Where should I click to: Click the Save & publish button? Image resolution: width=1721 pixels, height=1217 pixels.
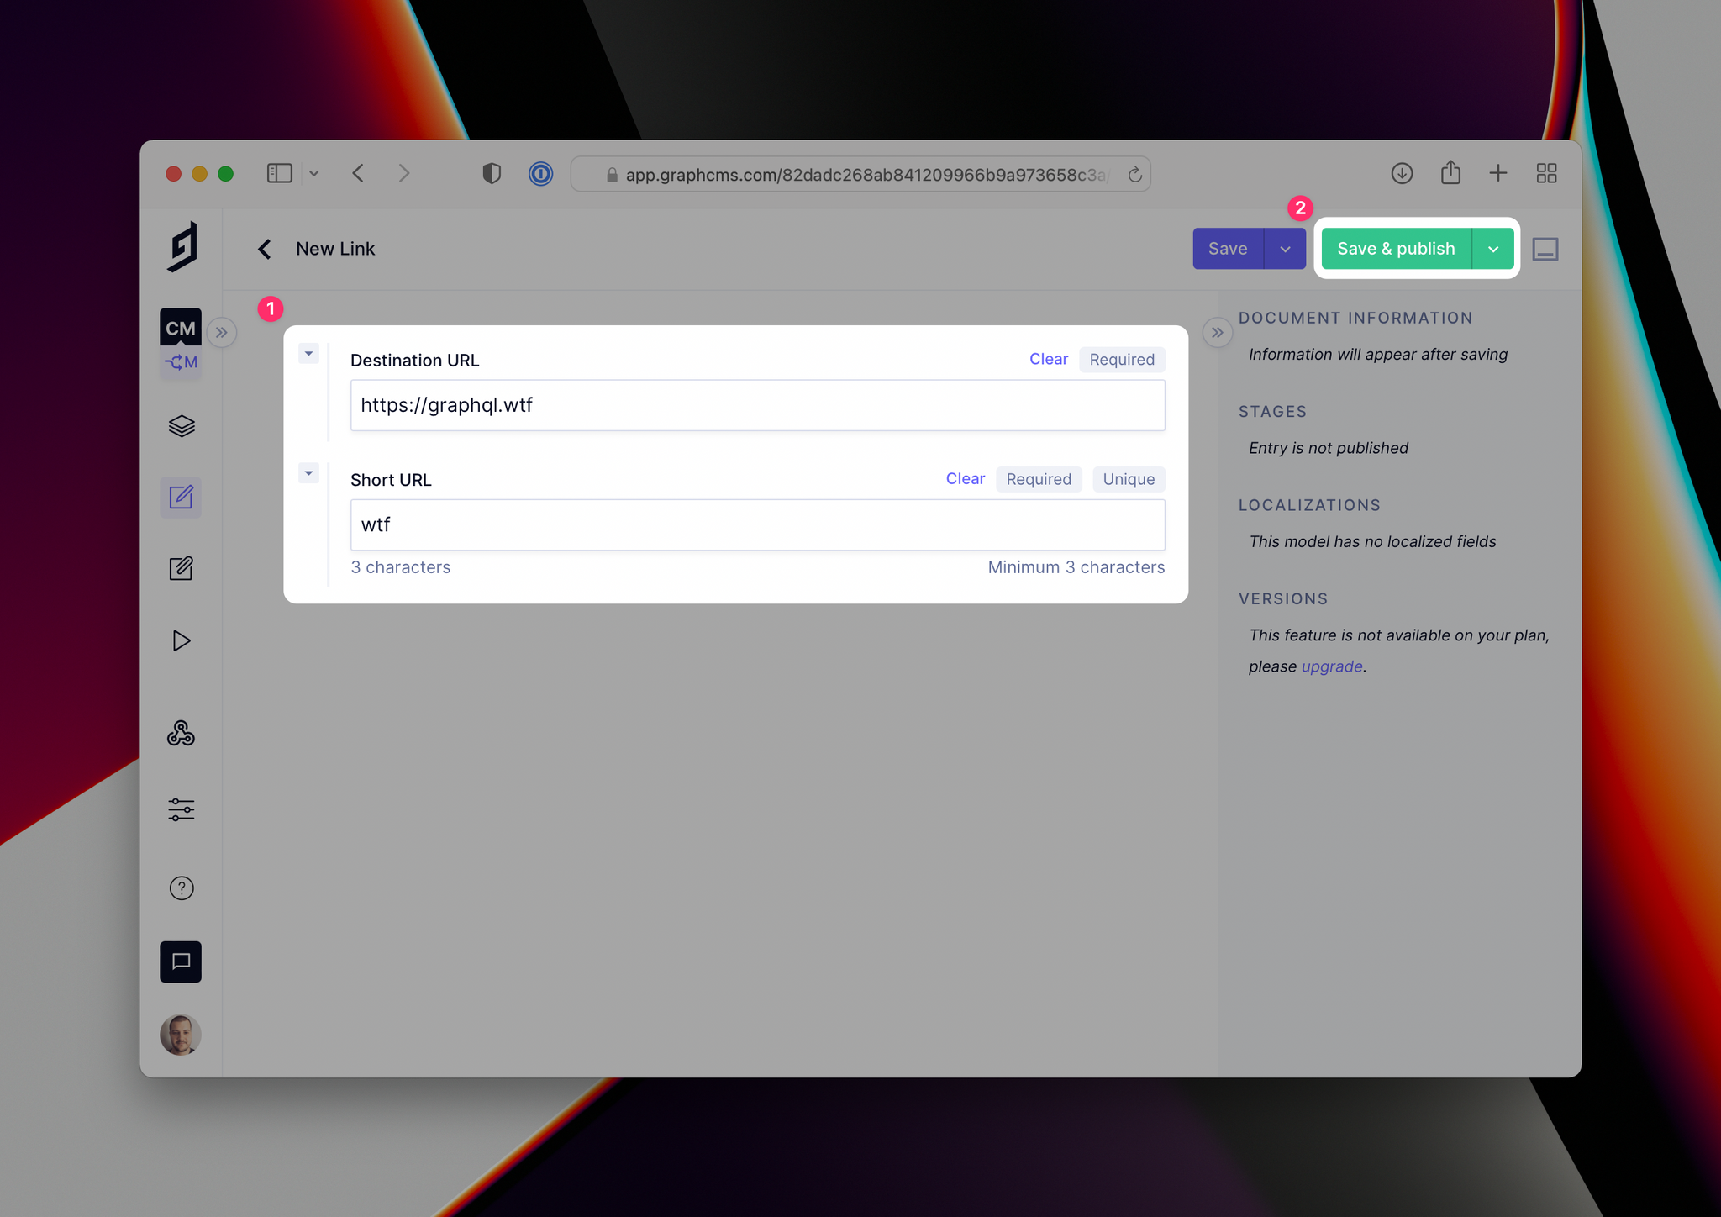pyautogui.click(x=1396, y=249)
